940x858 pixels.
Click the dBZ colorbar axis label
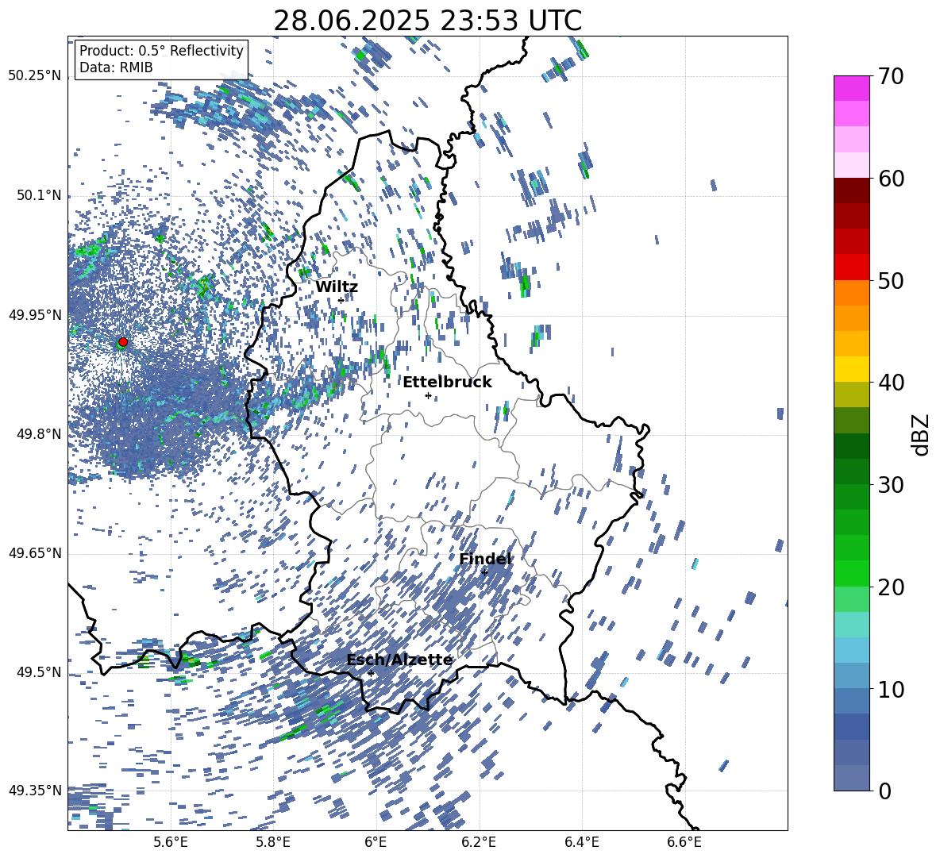922,434
